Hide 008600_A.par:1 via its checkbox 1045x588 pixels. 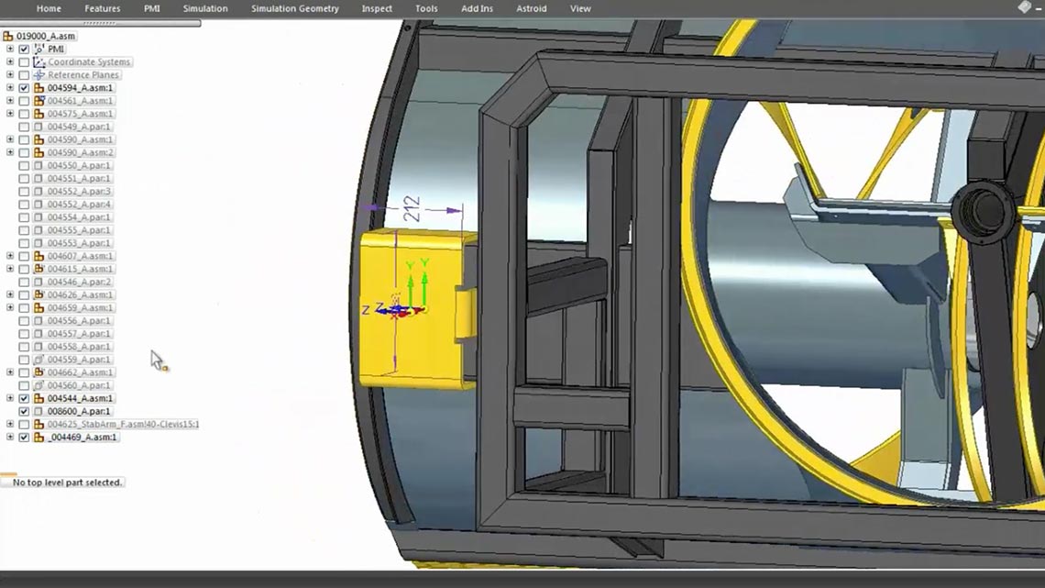coord(24,412)
